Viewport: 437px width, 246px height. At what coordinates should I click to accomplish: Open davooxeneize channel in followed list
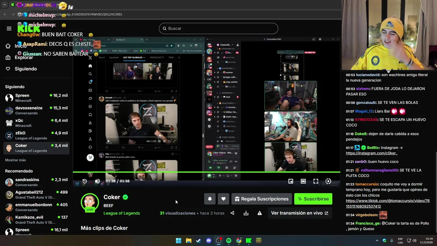(36, 110)
